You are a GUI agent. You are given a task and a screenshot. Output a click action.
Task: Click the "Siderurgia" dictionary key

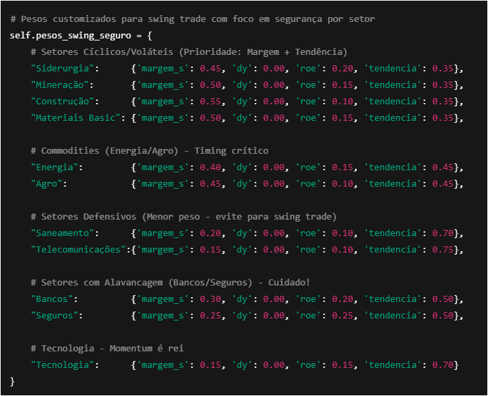(x=65, y=68)
